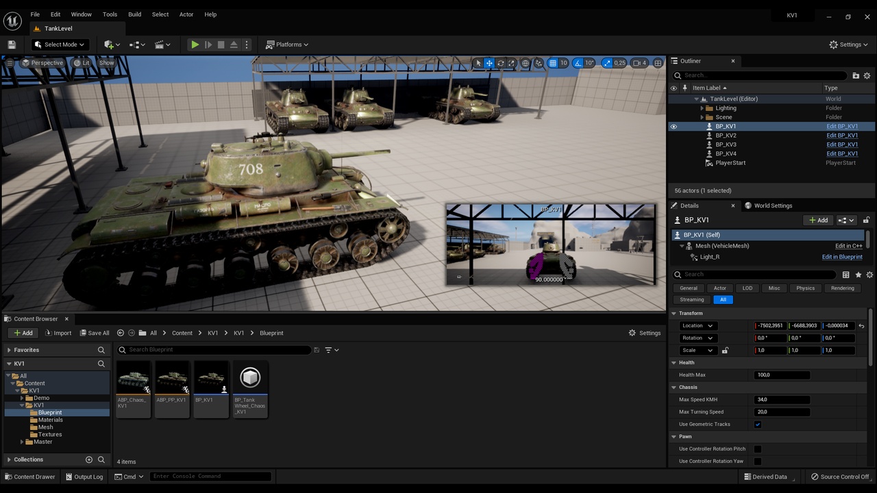Viewport: 877px width, 493px height.
Task: Click Edit in C++ link
Action: point(848,246)
